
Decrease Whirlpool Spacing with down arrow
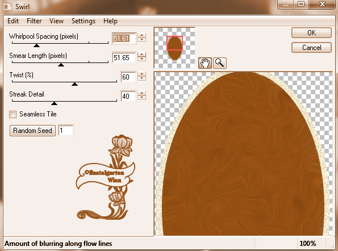pos(141,40)
